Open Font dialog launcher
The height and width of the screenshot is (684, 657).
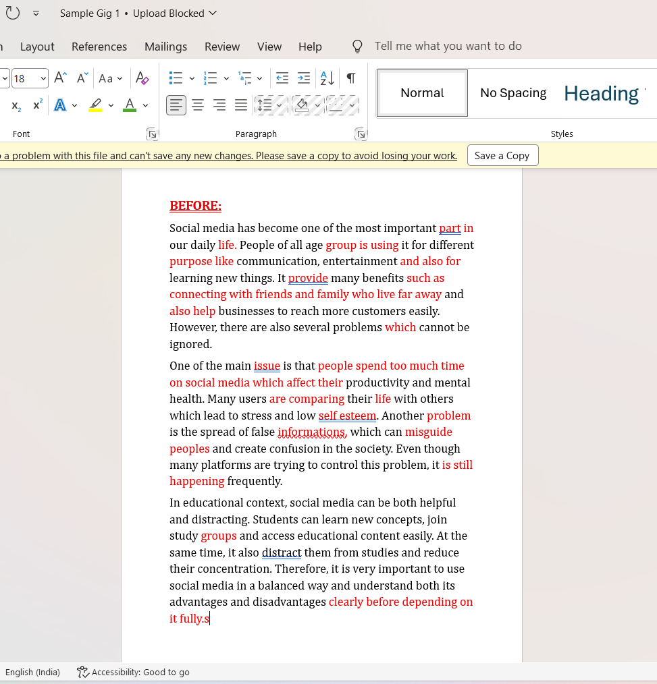152,134
